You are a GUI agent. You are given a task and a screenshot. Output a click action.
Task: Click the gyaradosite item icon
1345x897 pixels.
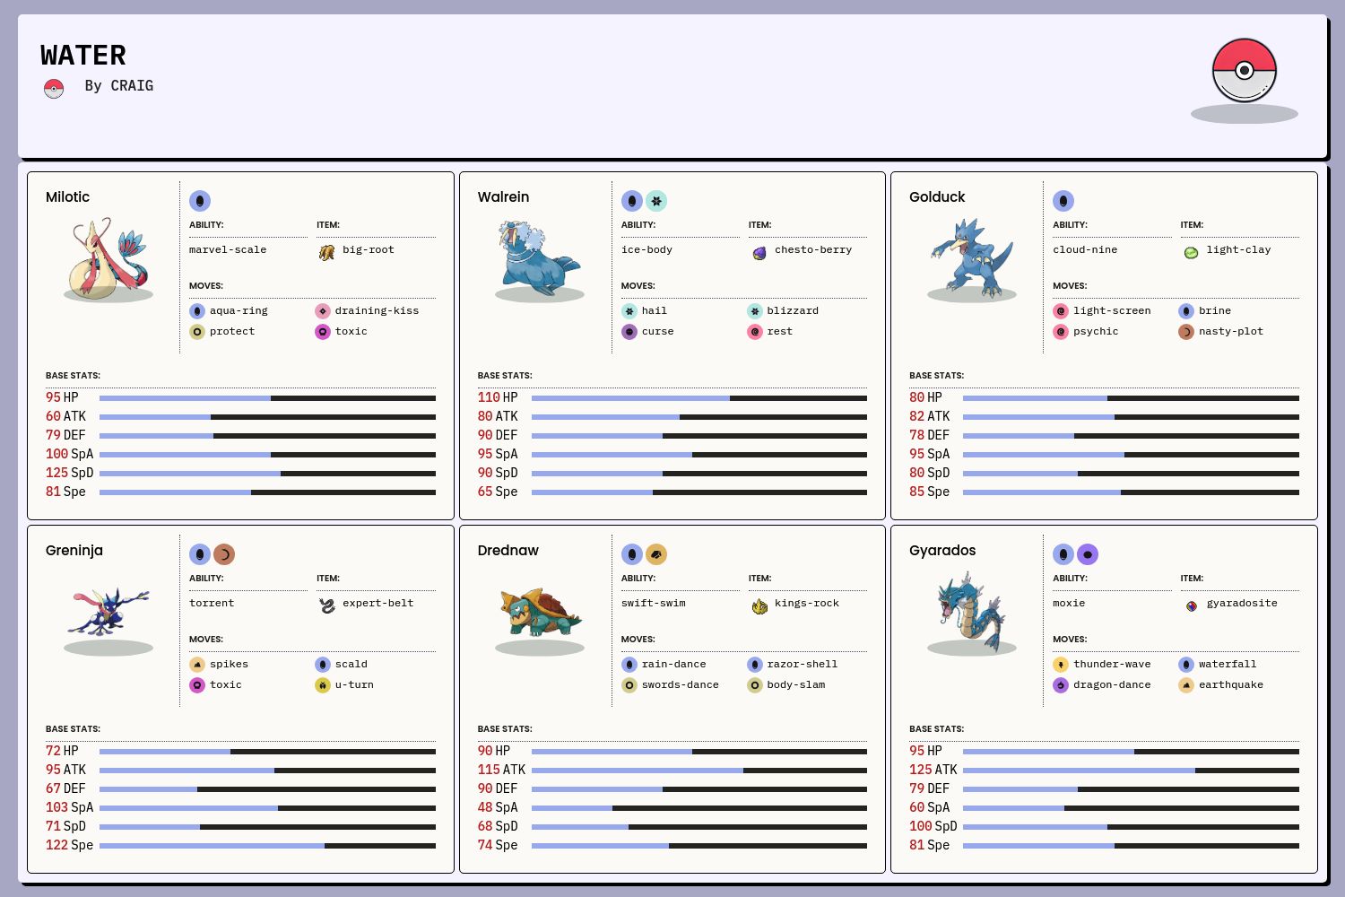click(x=1191, y=605)
